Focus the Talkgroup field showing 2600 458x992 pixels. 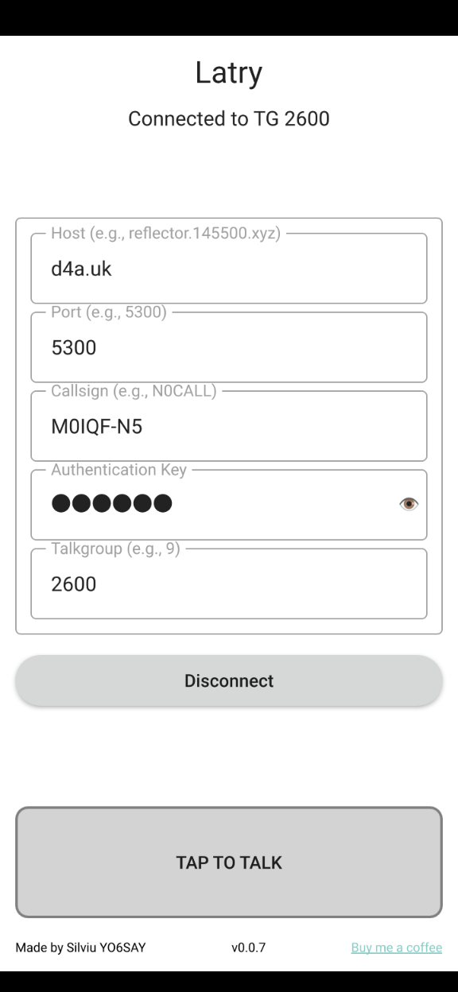pos(229,583)
